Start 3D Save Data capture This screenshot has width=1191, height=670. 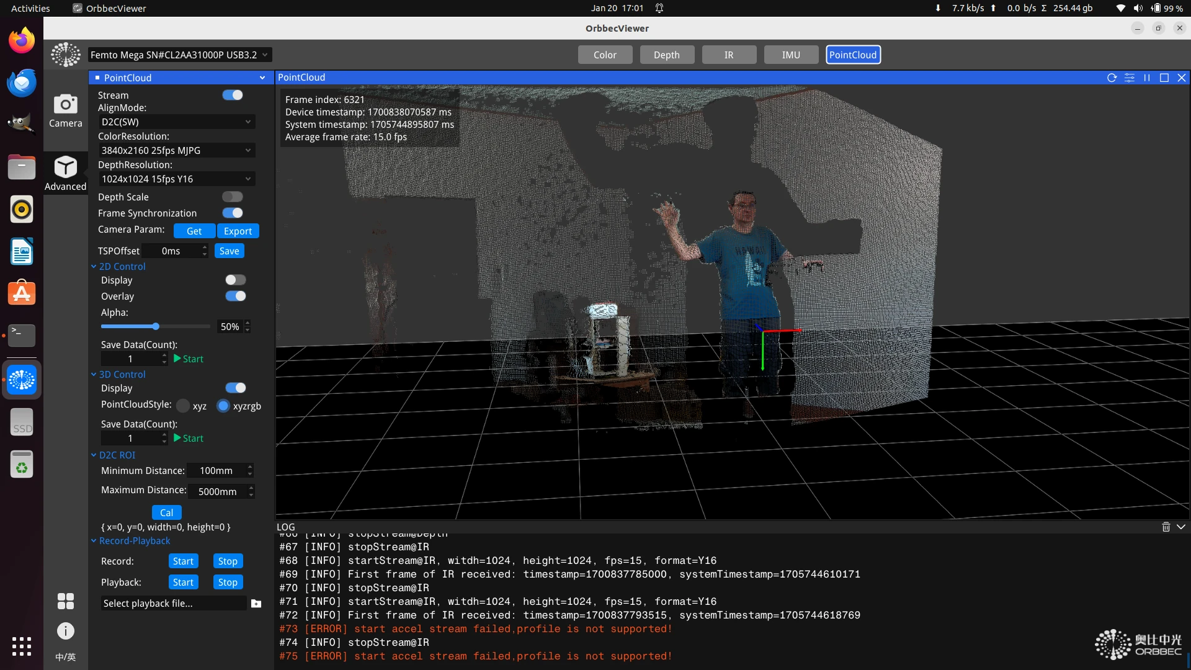[189, 438]
